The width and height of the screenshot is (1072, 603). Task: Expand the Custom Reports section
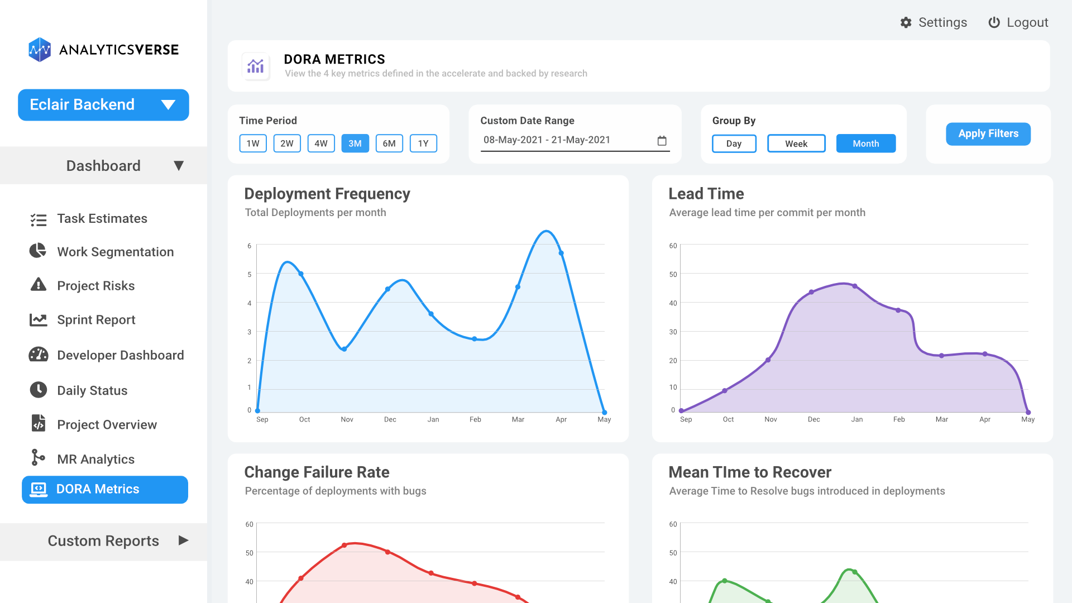pos(184,540)
